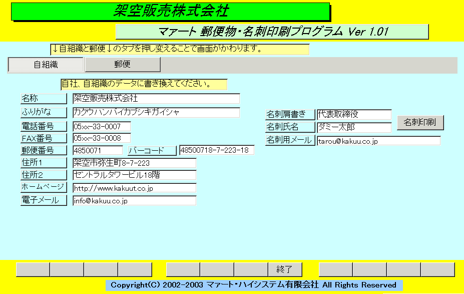Click the 電子メール label
This screenshot has height=294, width=464.
tap(44, 200)
